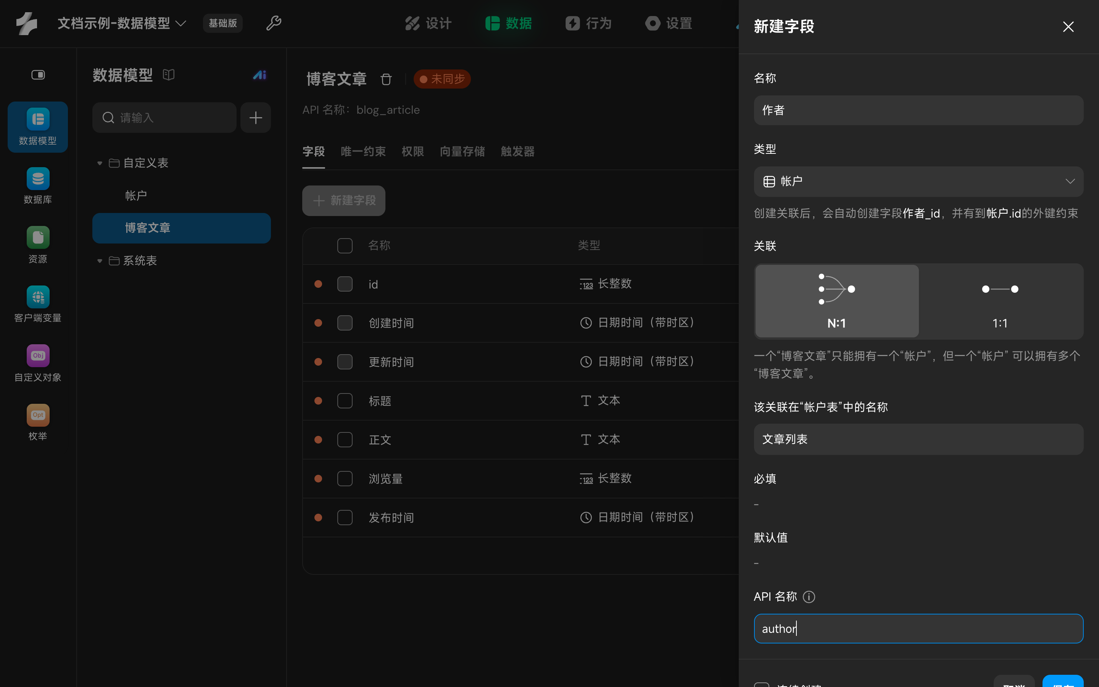Click the app logo icon
Viewport: 1099px width, 687px height.
(27, 23)
